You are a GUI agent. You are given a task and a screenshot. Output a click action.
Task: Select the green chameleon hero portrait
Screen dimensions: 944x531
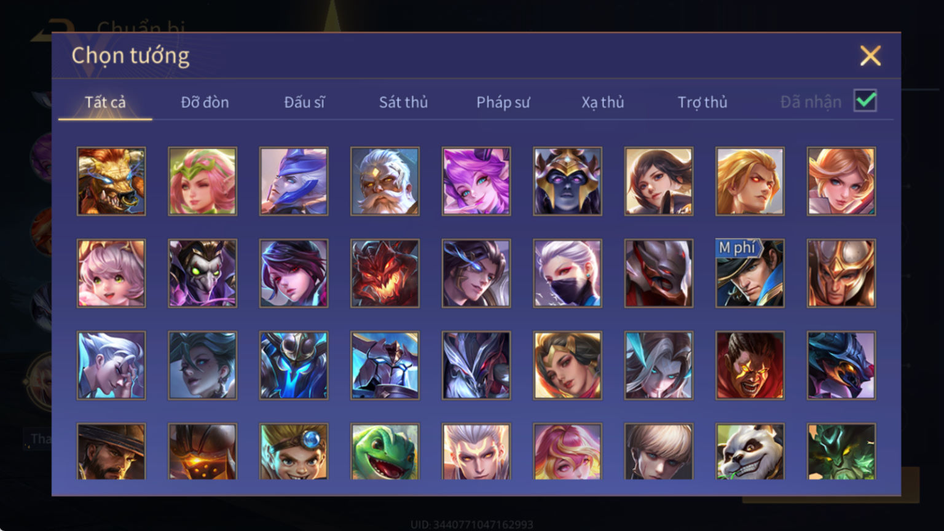pyautogui.click(x=385, y=452)
